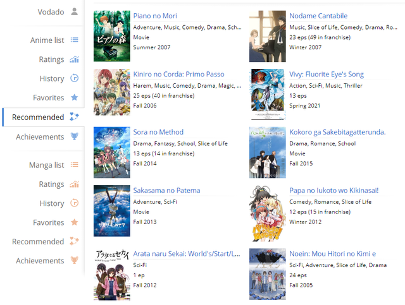Open Arata naru Sekai title link

click(187, 254)
